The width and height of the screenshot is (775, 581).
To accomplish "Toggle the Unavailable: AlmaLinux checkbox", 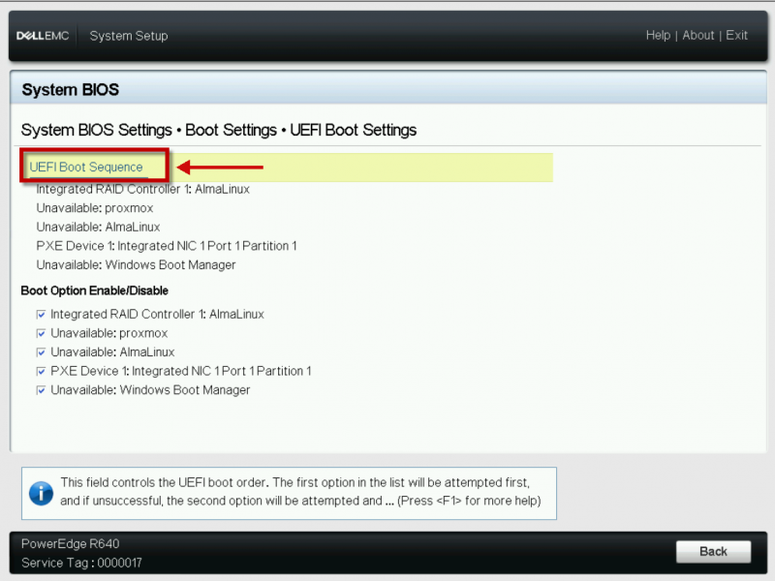I will click(41, 352).
